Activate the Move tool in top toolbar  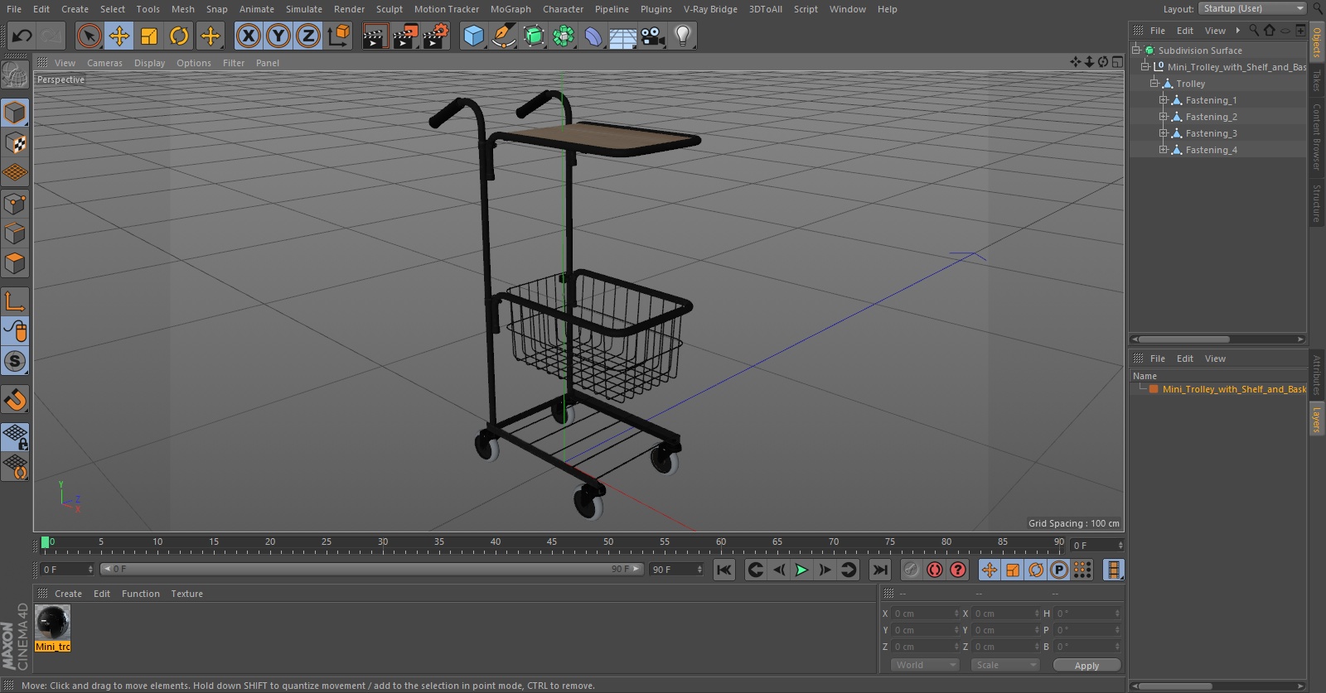(x=119, y=36)
